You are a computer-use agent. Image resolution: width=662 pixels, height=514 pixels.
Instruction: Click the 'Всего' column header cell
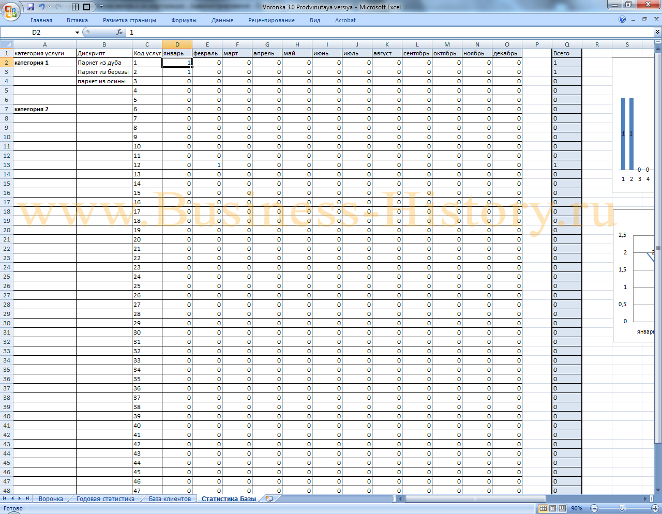(567, 53)
